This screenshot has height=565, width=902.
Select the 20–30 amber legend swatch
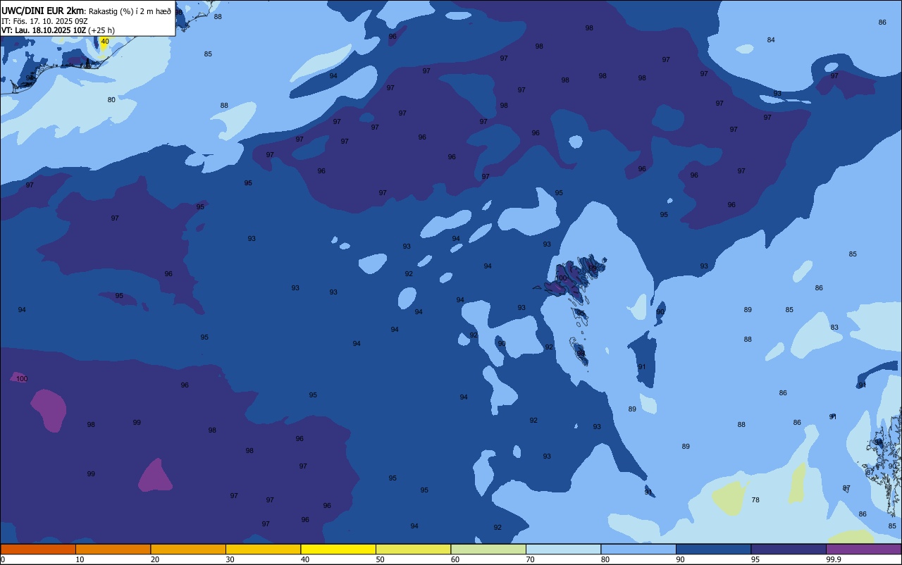(188, 549)
